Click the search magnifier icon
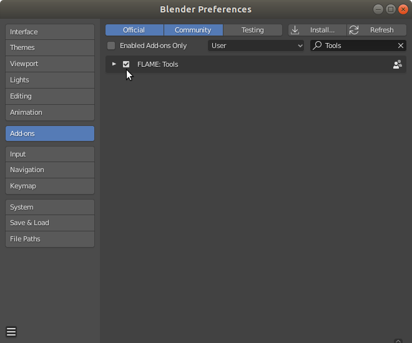The height and width of the screenshot is (343, 412). [x=317, y=46]
